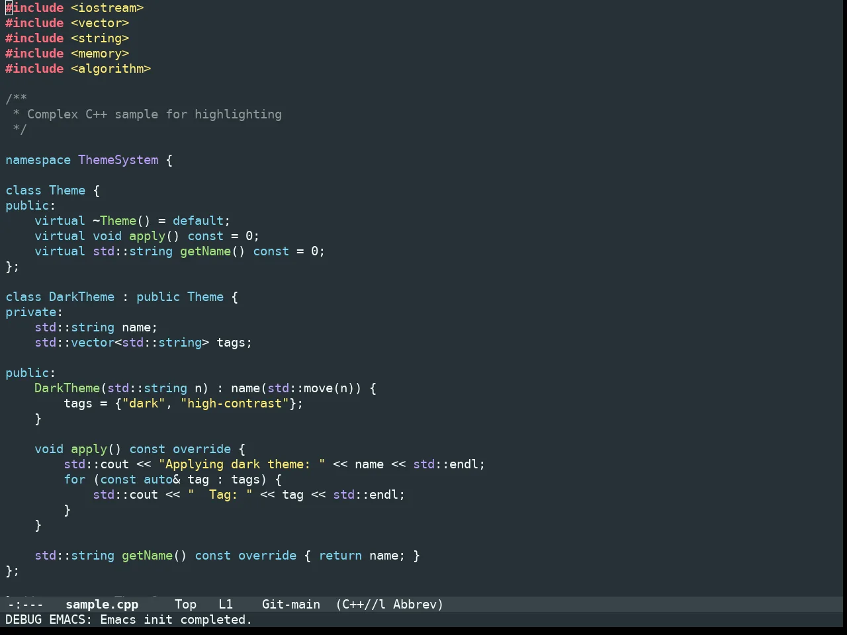847x635 pixels.
Task: Click the 'private:' access specifier
Action: pyautogui.click(x=34, y=312)
